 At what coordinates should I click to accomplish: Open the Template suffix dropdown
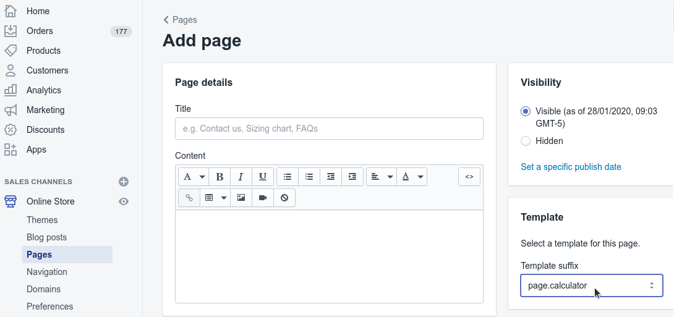coord(591,285)
